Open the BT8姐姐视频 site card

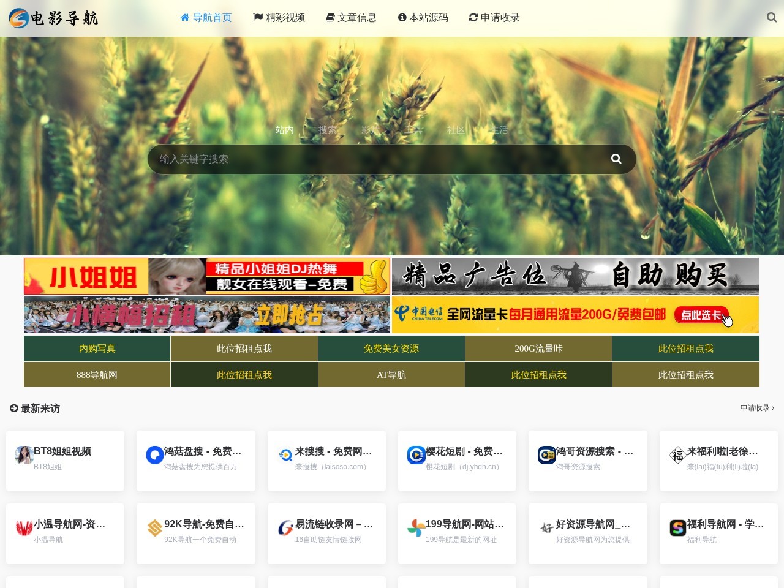point(65,461)
